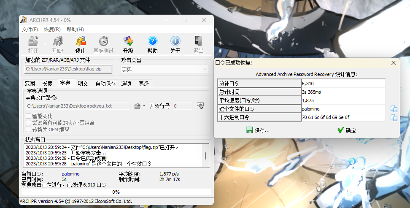The image size is (410, 208).
Task: Click the 关于 (About) info icon
Action: tap(175, 41)
